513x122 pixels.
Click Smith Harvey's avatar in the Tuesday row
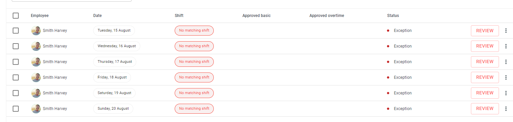tap(36, 31)
